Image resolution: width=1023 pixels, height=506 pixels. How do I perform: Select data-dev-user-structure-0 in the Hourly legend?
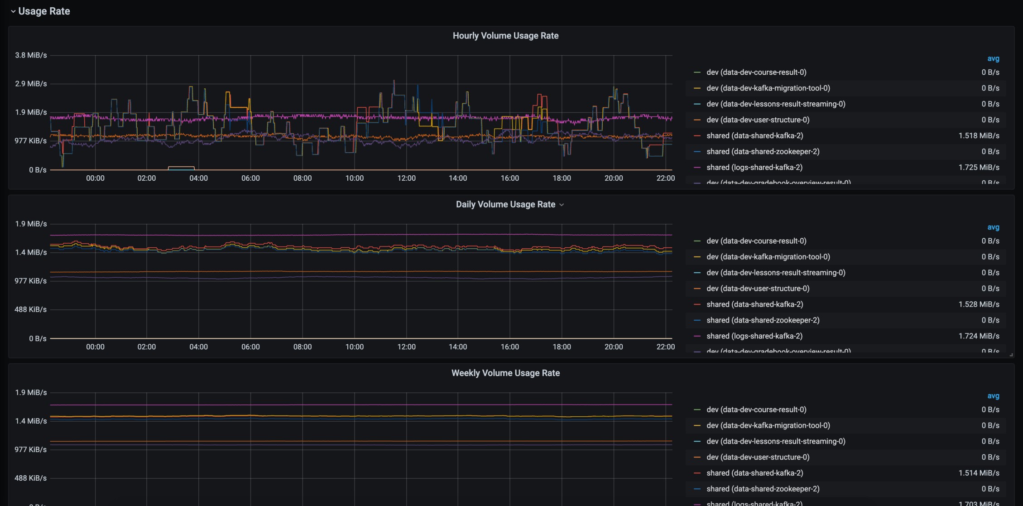pyautogui.click(x=758, y=120)
